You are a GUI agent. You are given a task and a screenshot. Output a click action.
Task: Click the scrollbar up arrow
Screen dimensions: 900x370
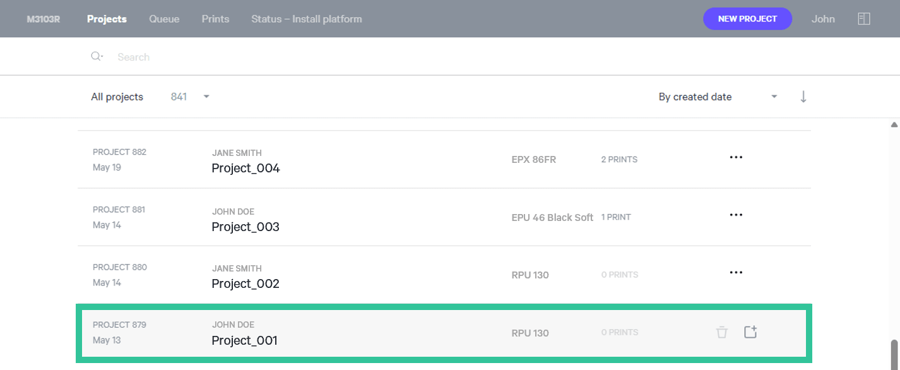(894, 125)
